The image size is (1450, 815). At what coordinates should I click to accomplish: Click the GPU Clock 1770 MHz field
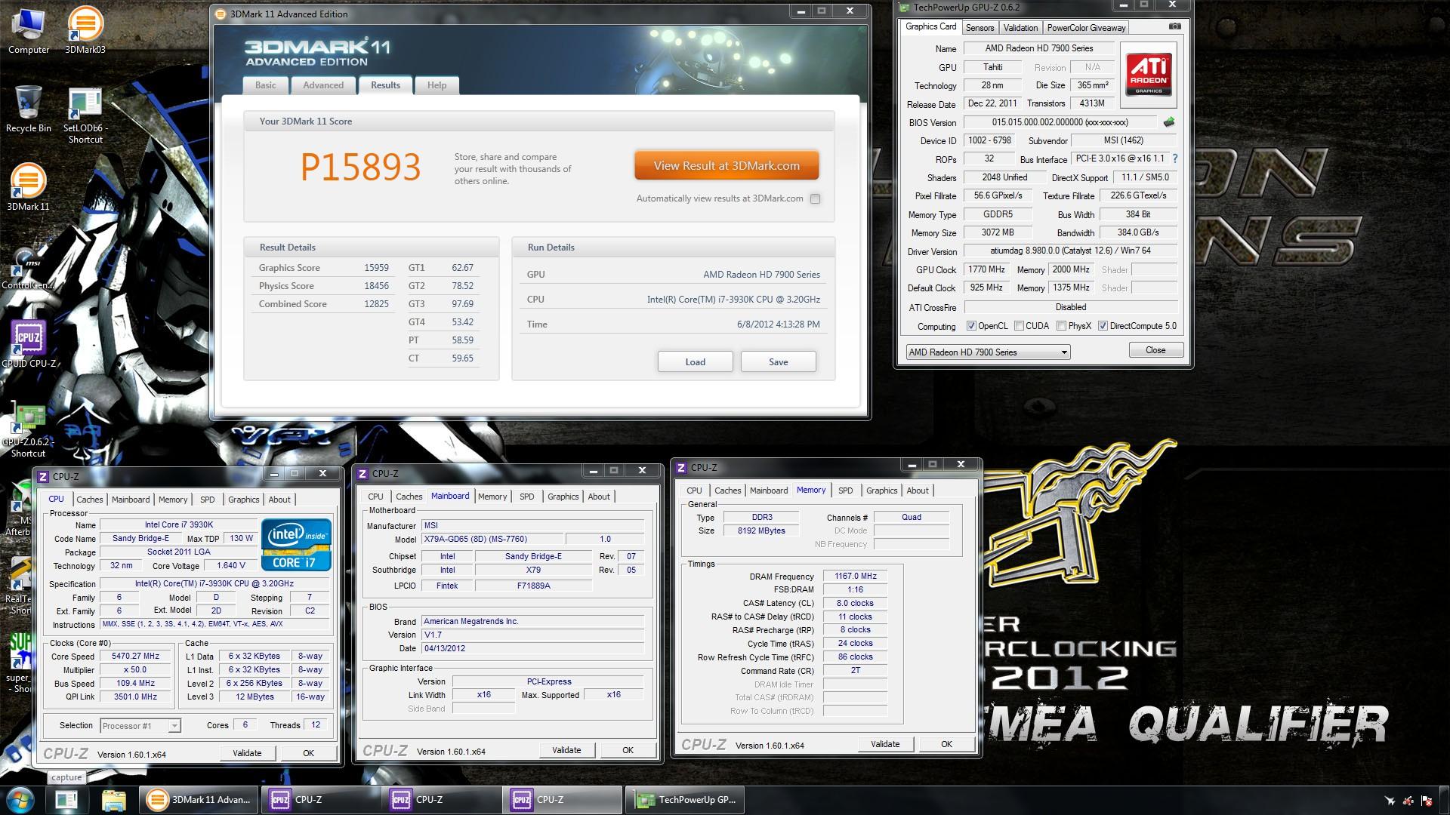tap(986, 269)
